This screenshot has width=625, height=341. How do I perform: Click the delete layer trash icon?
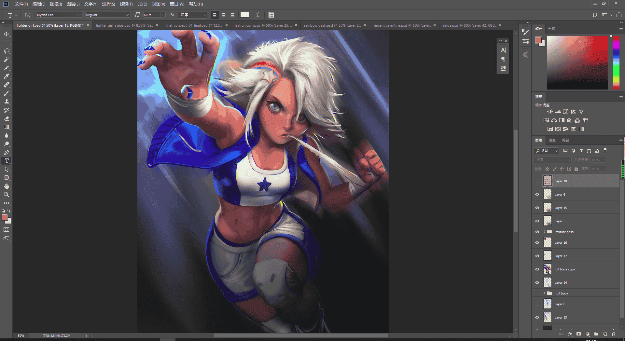614,334
